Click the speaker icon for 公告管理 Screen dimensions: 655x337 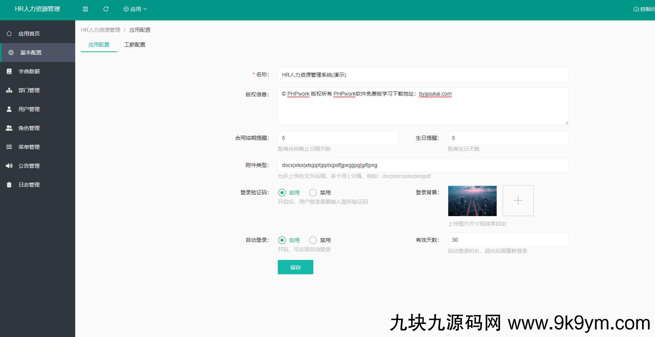click(9, 166)
